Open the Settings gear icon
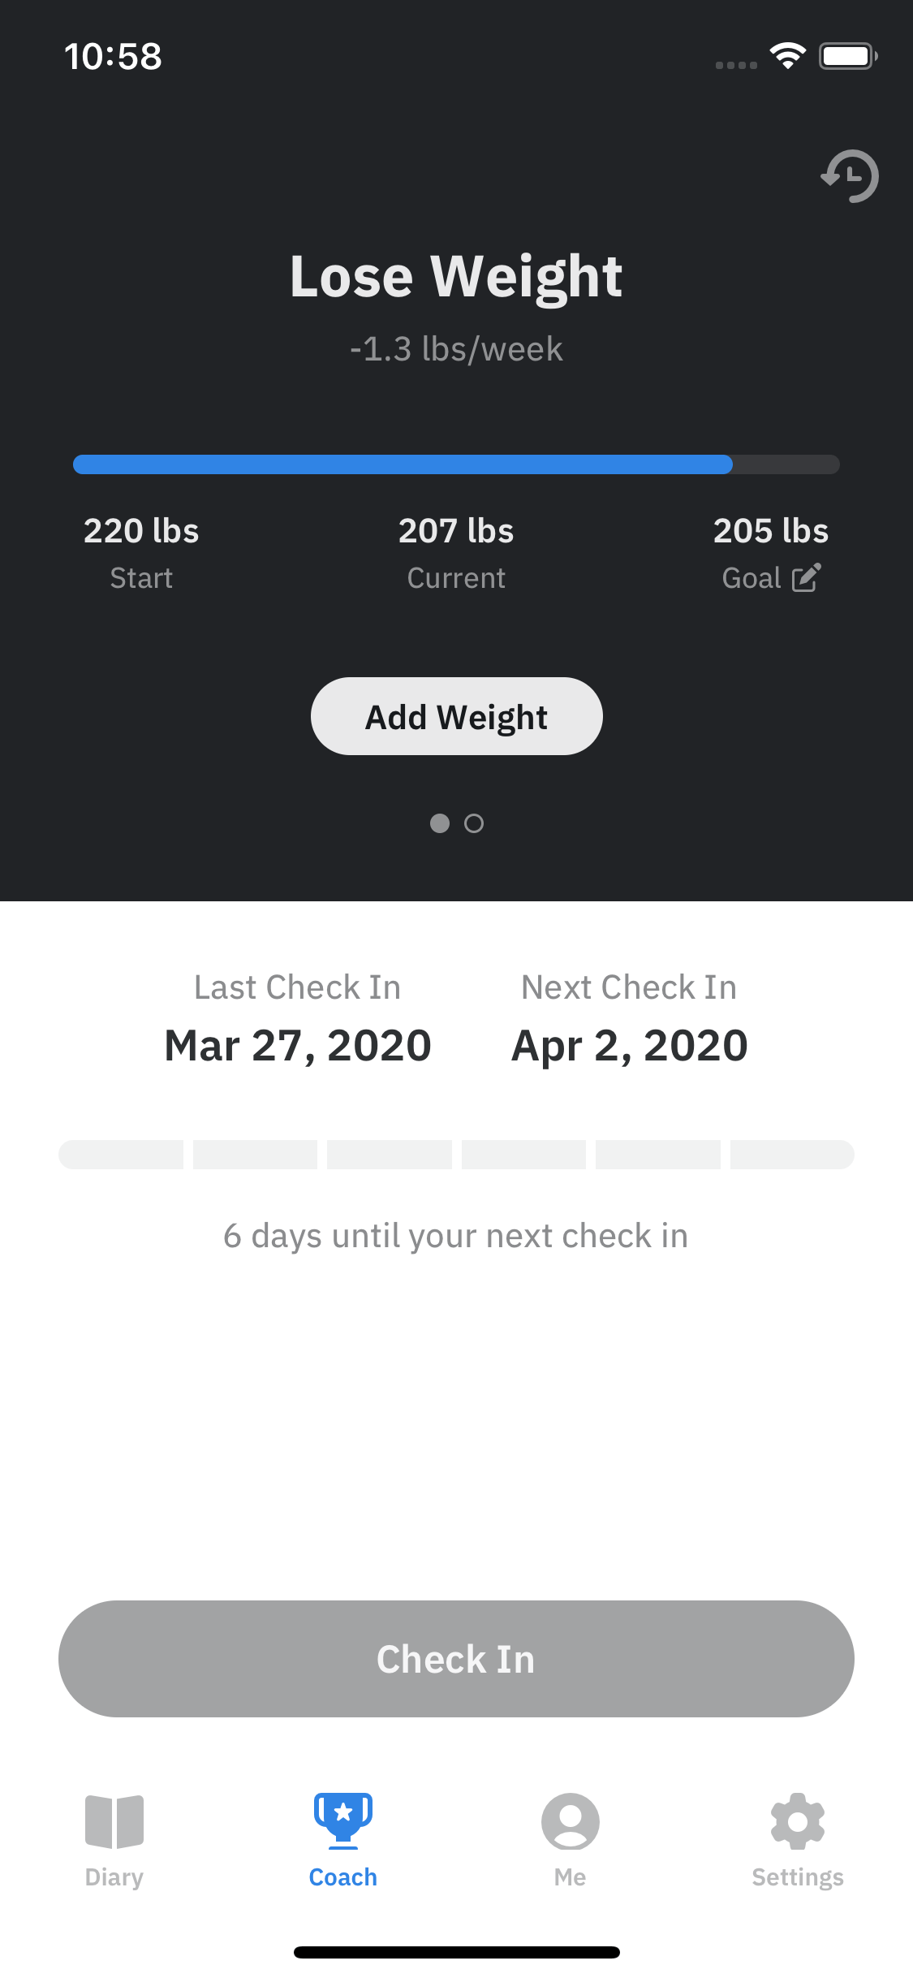Screen dimensions: 913x1978 point(798,1821)
